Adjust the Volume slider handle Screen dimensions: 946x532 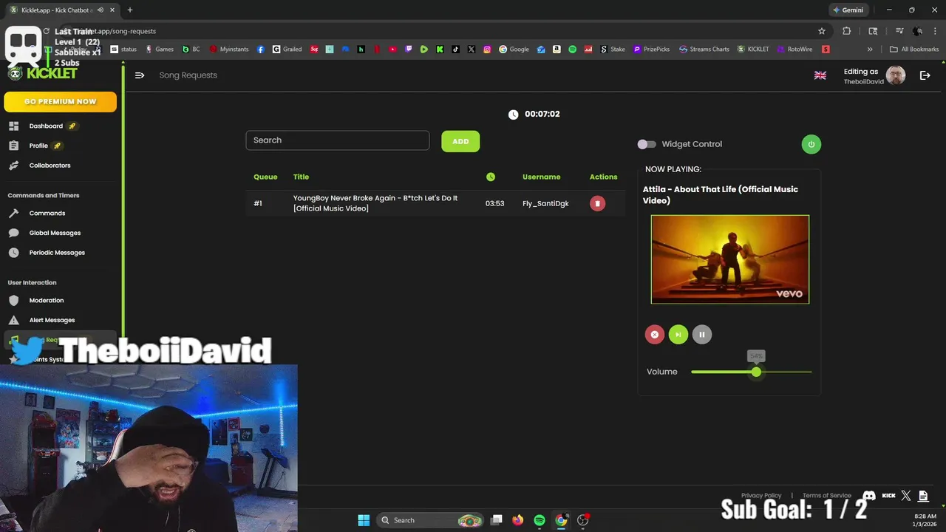click(755, 372)
